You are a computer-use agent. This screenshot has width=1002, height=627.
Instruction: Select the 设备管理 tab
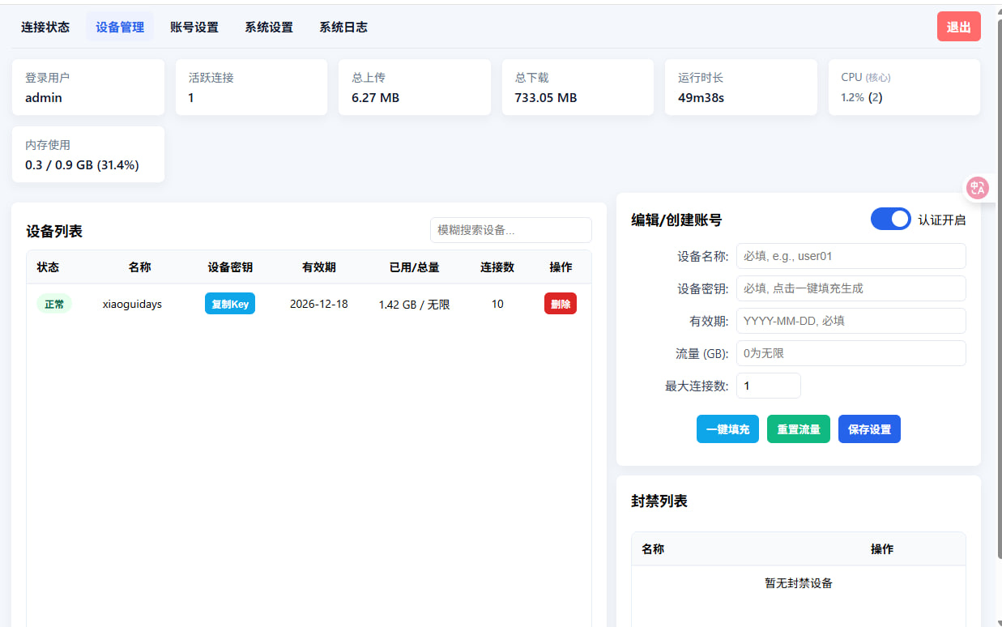(x=120, y=27)
